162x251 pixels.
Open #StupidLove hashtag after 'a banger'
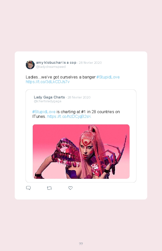tap(108, 77)
